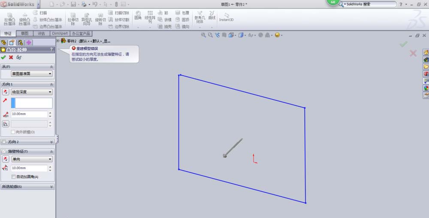Collapse the 从(F) section
This screenshot has width=429, height=218.
(51, 67)
